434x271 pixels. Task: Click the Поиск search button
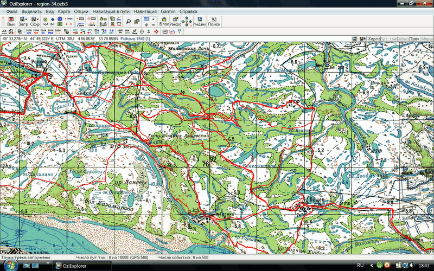214,22
